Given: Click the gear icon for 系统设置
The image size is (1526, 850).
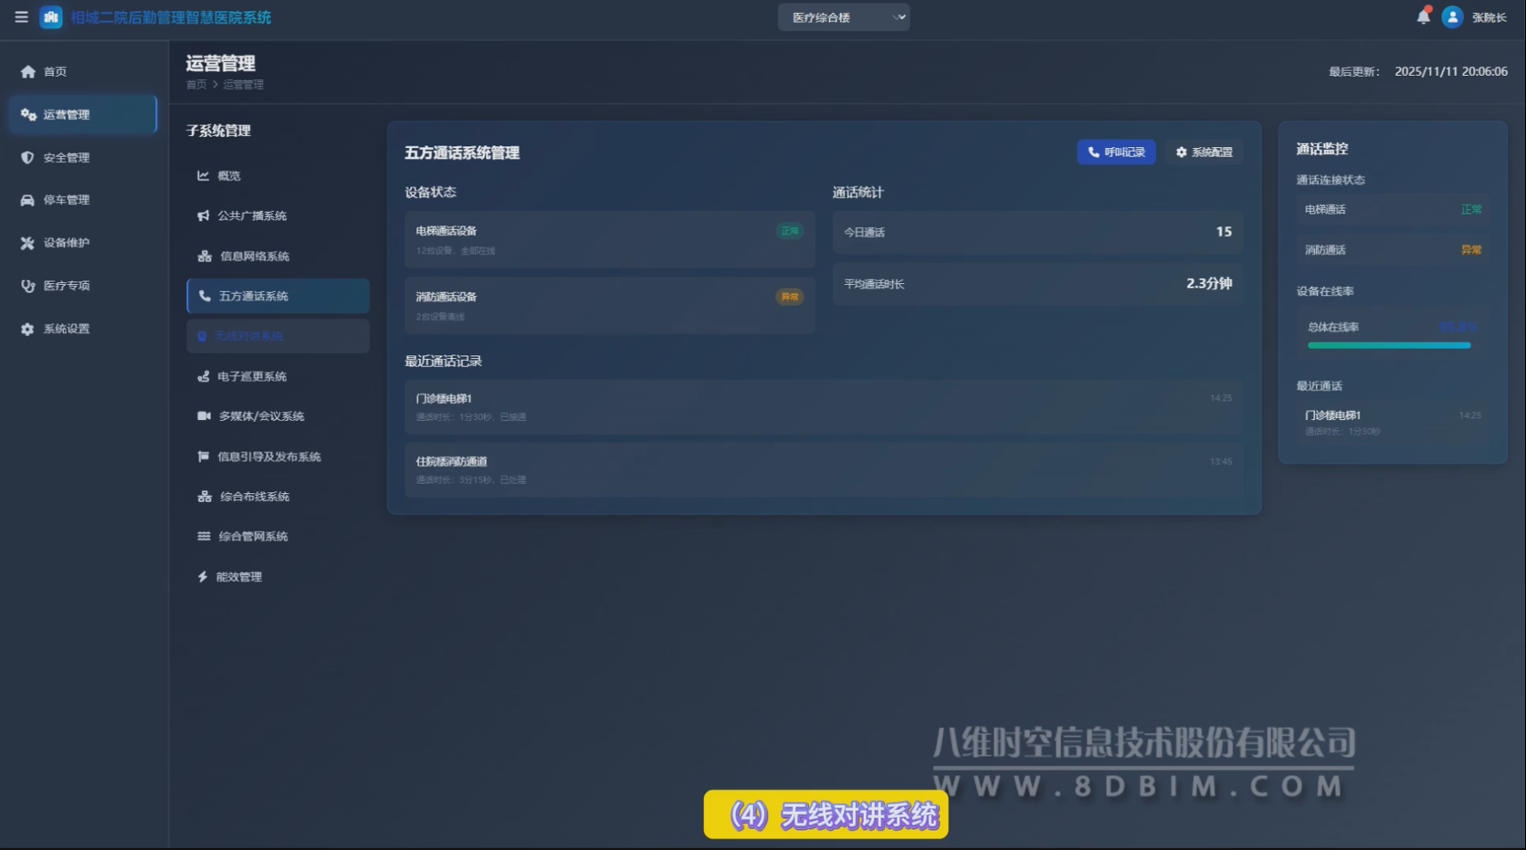Looking at the screenshot, I should point(28,329).
